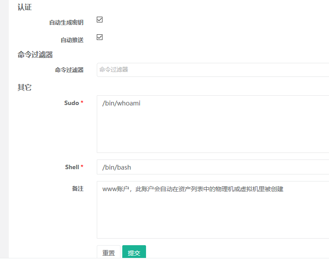Click the Sudo field label
This screenshot has width=329, height=261.
point(71,103)
